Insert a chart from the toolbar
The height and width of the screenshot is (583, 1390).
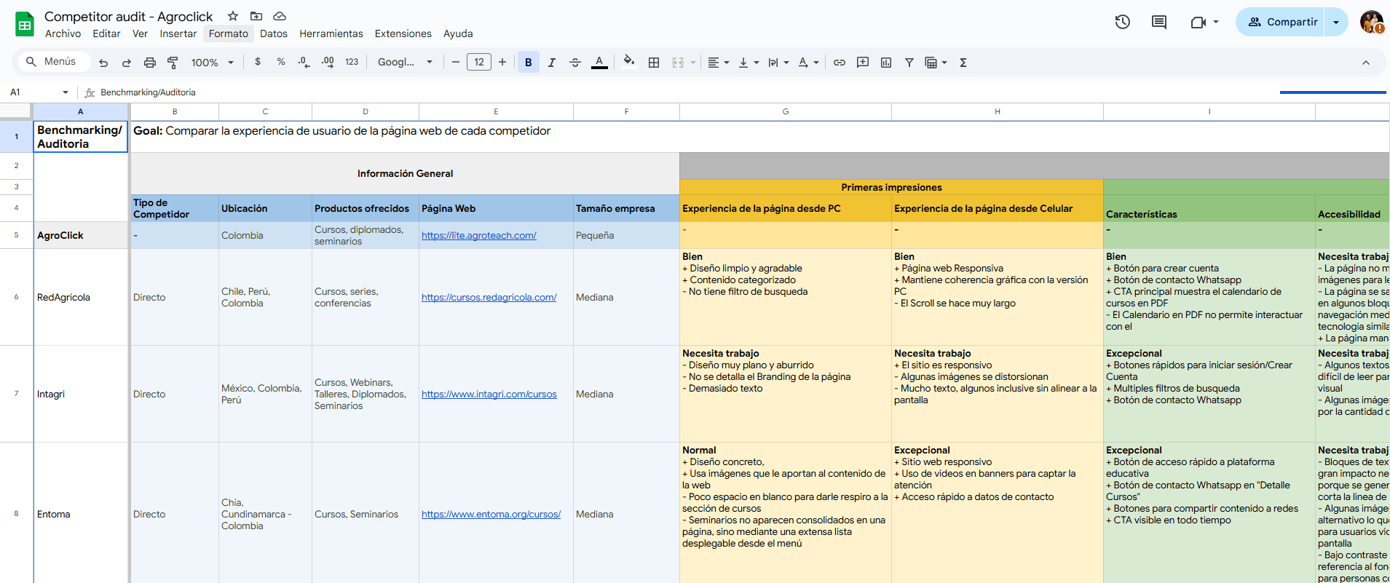coord(886,63)
